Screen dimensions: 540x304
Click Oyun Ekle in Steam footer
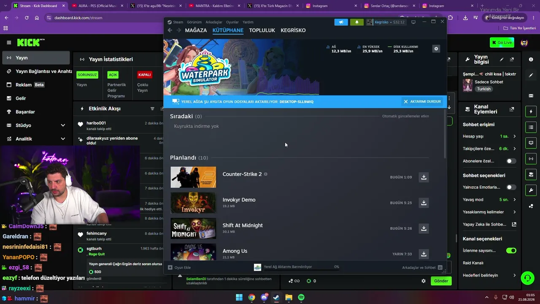(179, 267)
